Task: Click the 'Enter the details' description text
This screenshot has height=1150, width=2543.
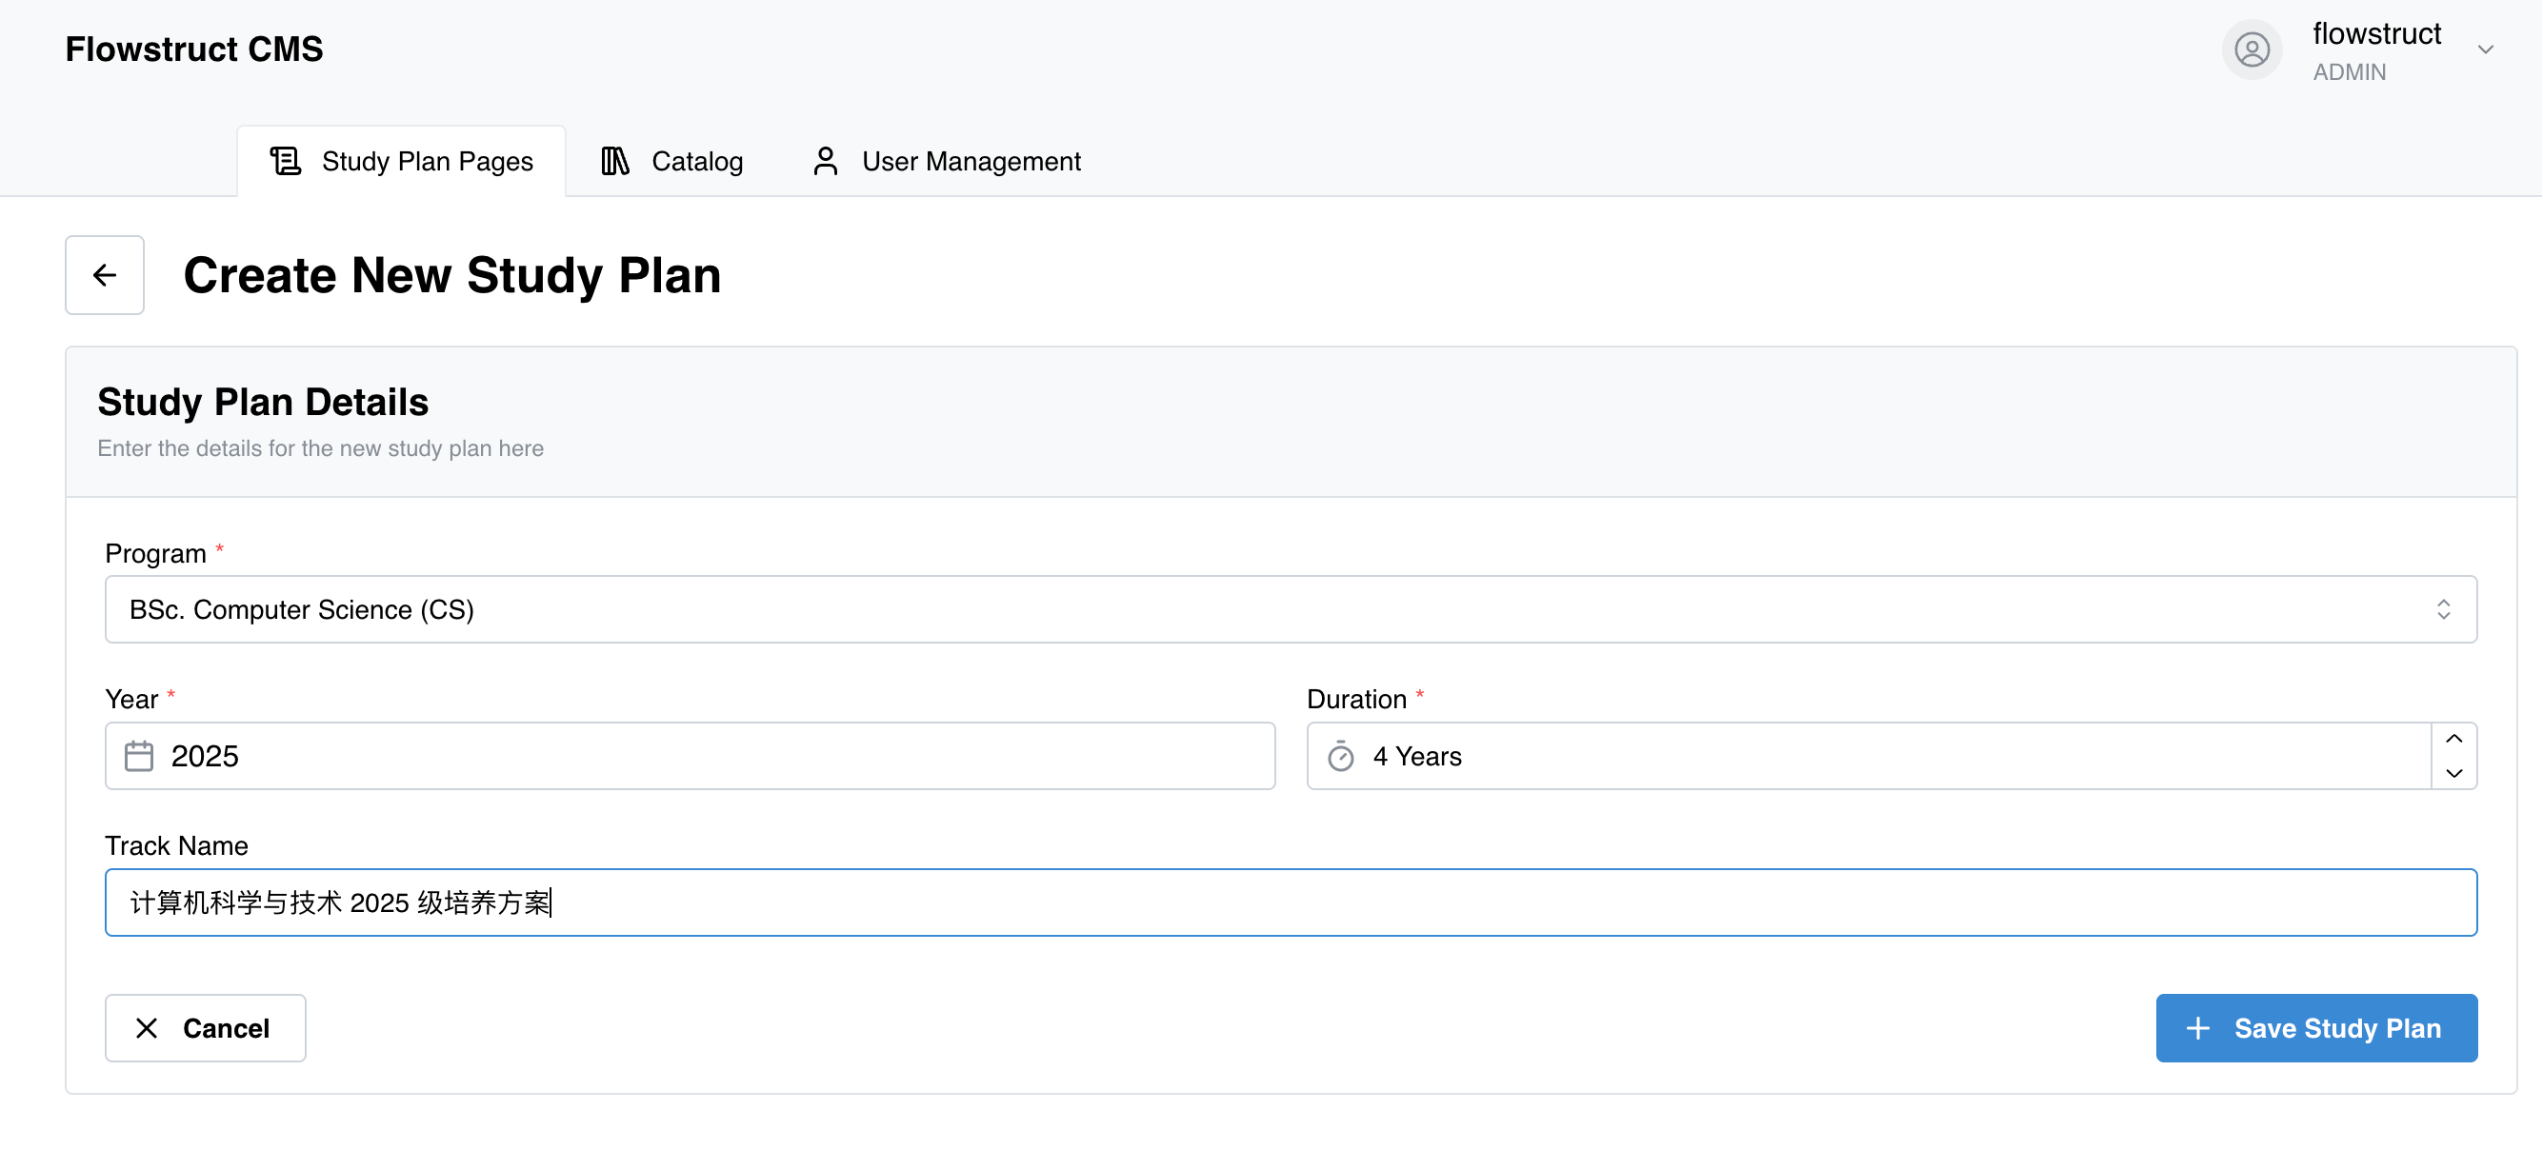Action: 321,448
